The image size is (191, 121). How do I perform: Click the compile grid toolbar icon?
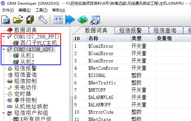[58, 19]
